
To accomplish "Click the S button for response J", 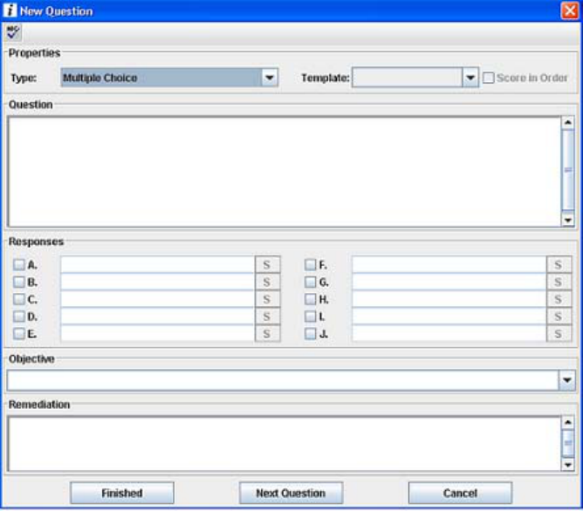I will pos(559,333).
